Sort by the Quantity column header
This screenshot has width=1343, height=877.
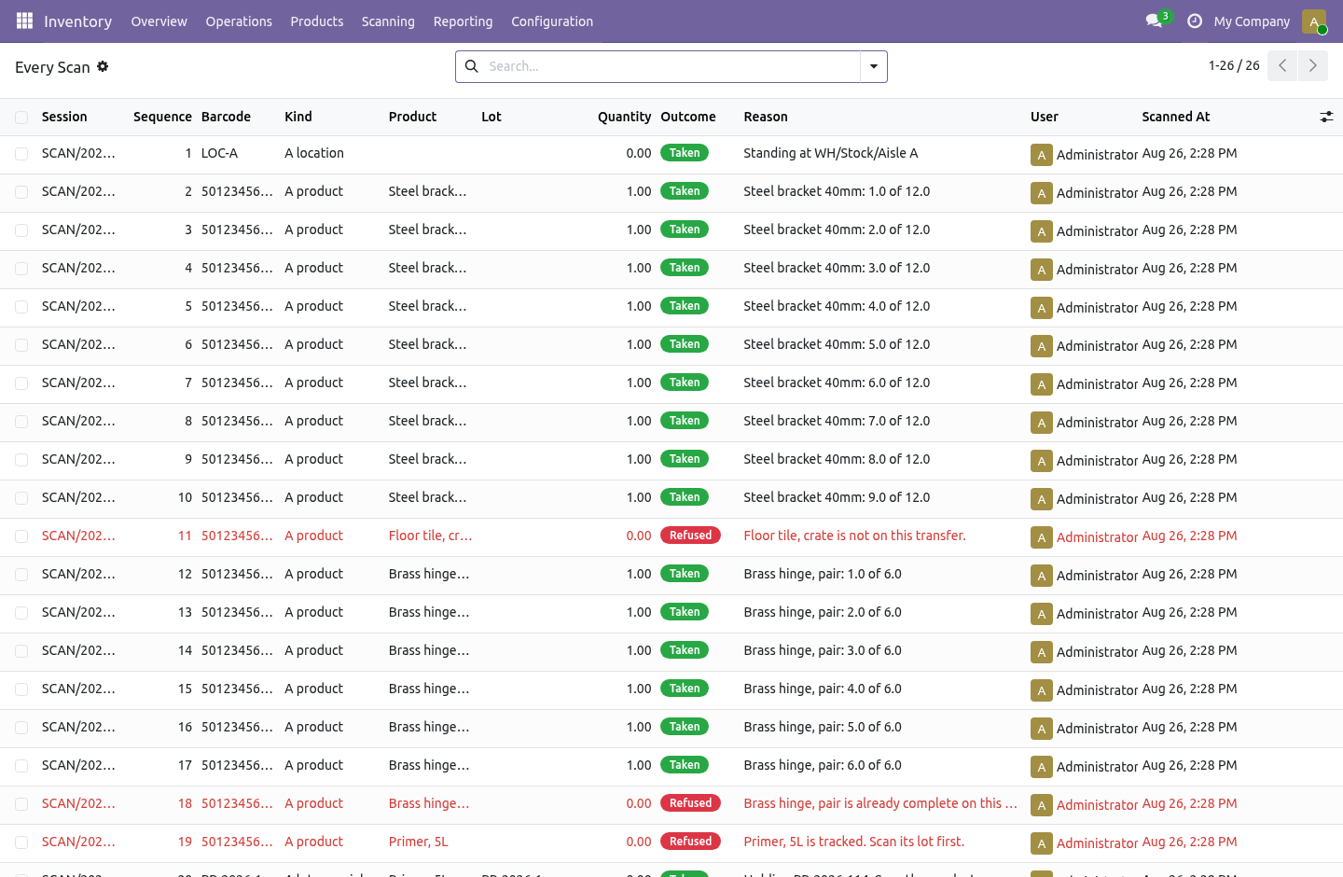click(x=624, y=117)
